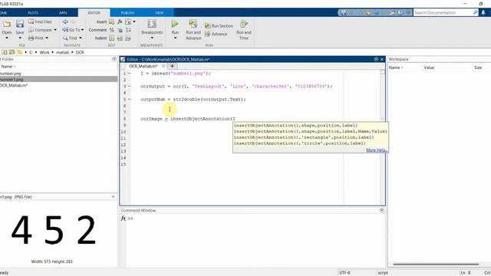The width and height of the screenshot is (491, 276).
Task: Click the Run and Advance icon
Action: click(193, 24)
